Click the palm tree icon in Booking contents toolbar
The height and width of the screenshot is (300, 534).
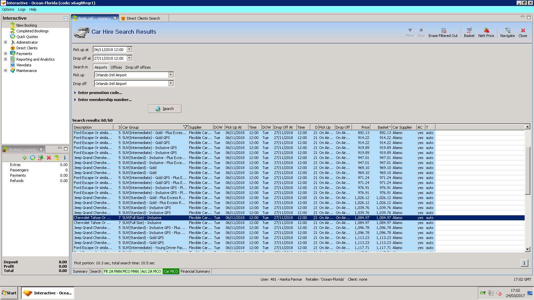57,158
